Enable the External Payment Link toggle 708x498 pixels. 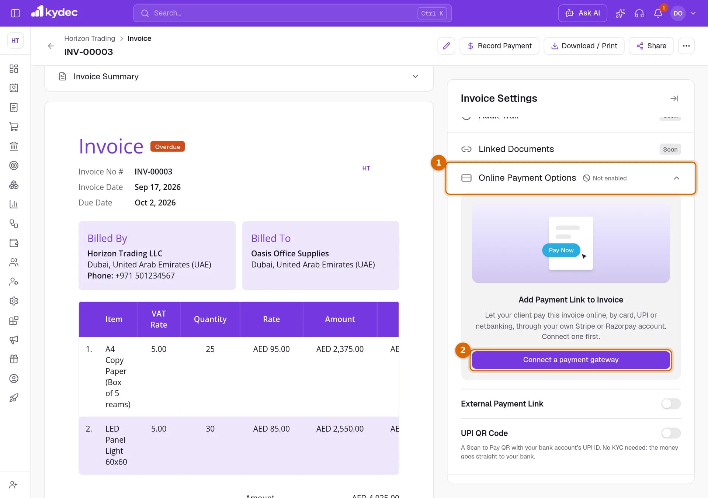click(x=671, y=404)
